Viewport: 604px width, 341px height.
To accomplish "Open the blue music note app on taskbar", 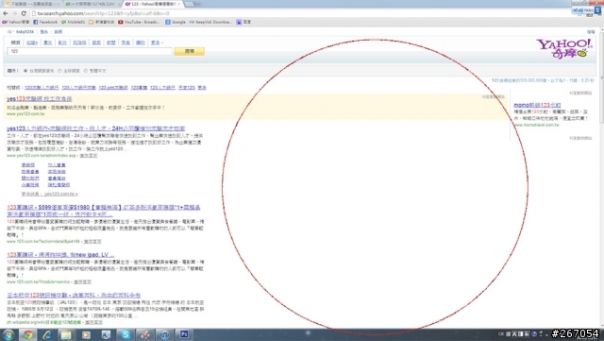I will [x=165, y=334].
